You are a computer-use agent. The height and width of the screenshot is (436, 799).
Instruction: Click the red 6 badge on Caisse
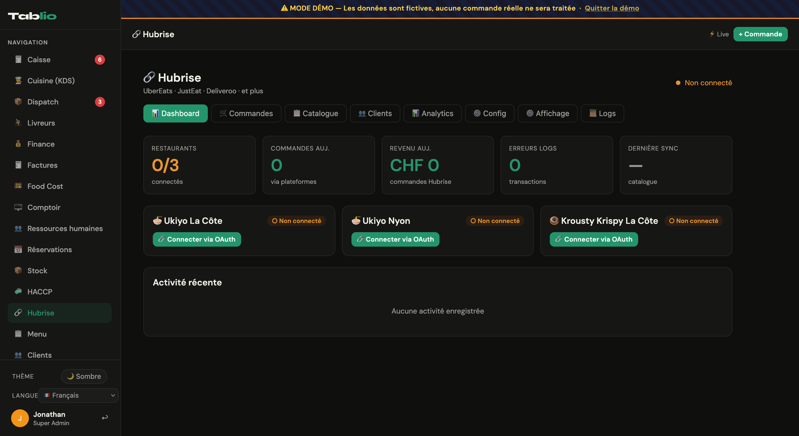tap(100, 59)
